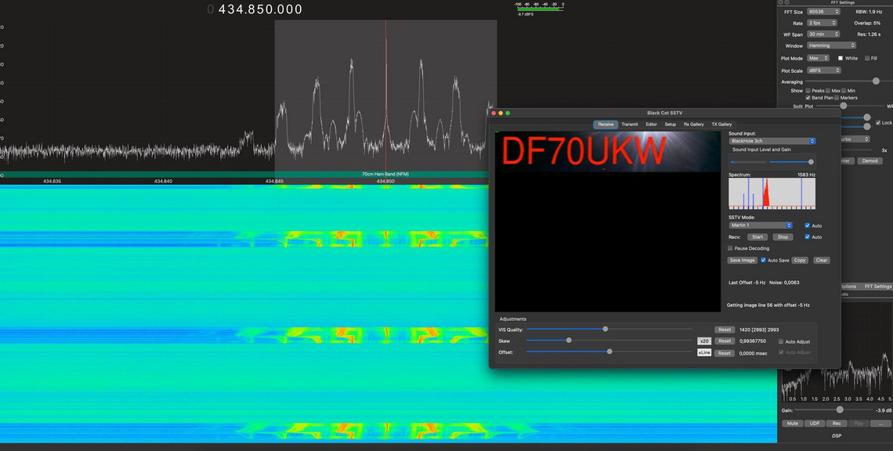Image resolution: width=893 pixels, height=451 pixels.
Task: Click the red tuning line in spectrum
Action: [385, 96]
